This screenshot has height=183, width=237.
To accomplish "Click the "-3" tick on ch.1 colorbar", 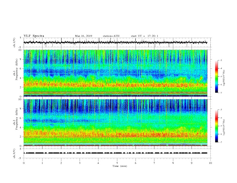I will click(x=221, y=60).
